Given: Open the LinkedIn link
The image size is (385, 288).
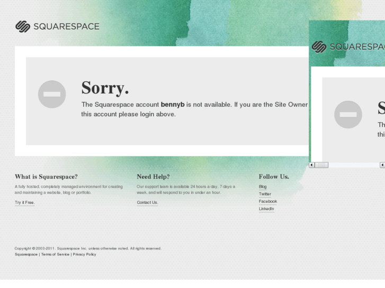Looking at the screenshot, I should pyautogui.click(x=266, y=209).
